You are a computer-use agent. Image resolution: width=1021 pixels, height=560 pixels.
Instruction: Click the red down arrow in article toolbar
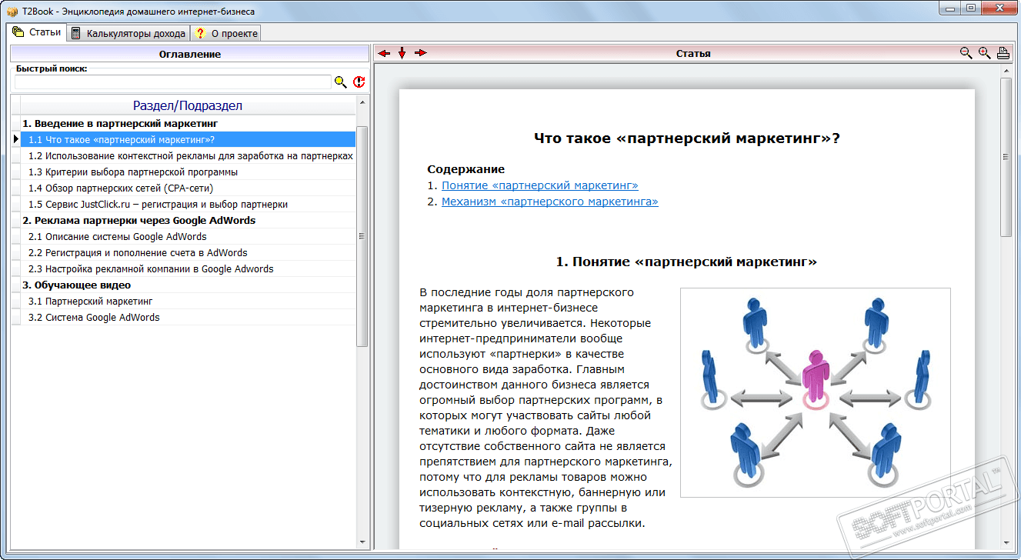point(402,53)
